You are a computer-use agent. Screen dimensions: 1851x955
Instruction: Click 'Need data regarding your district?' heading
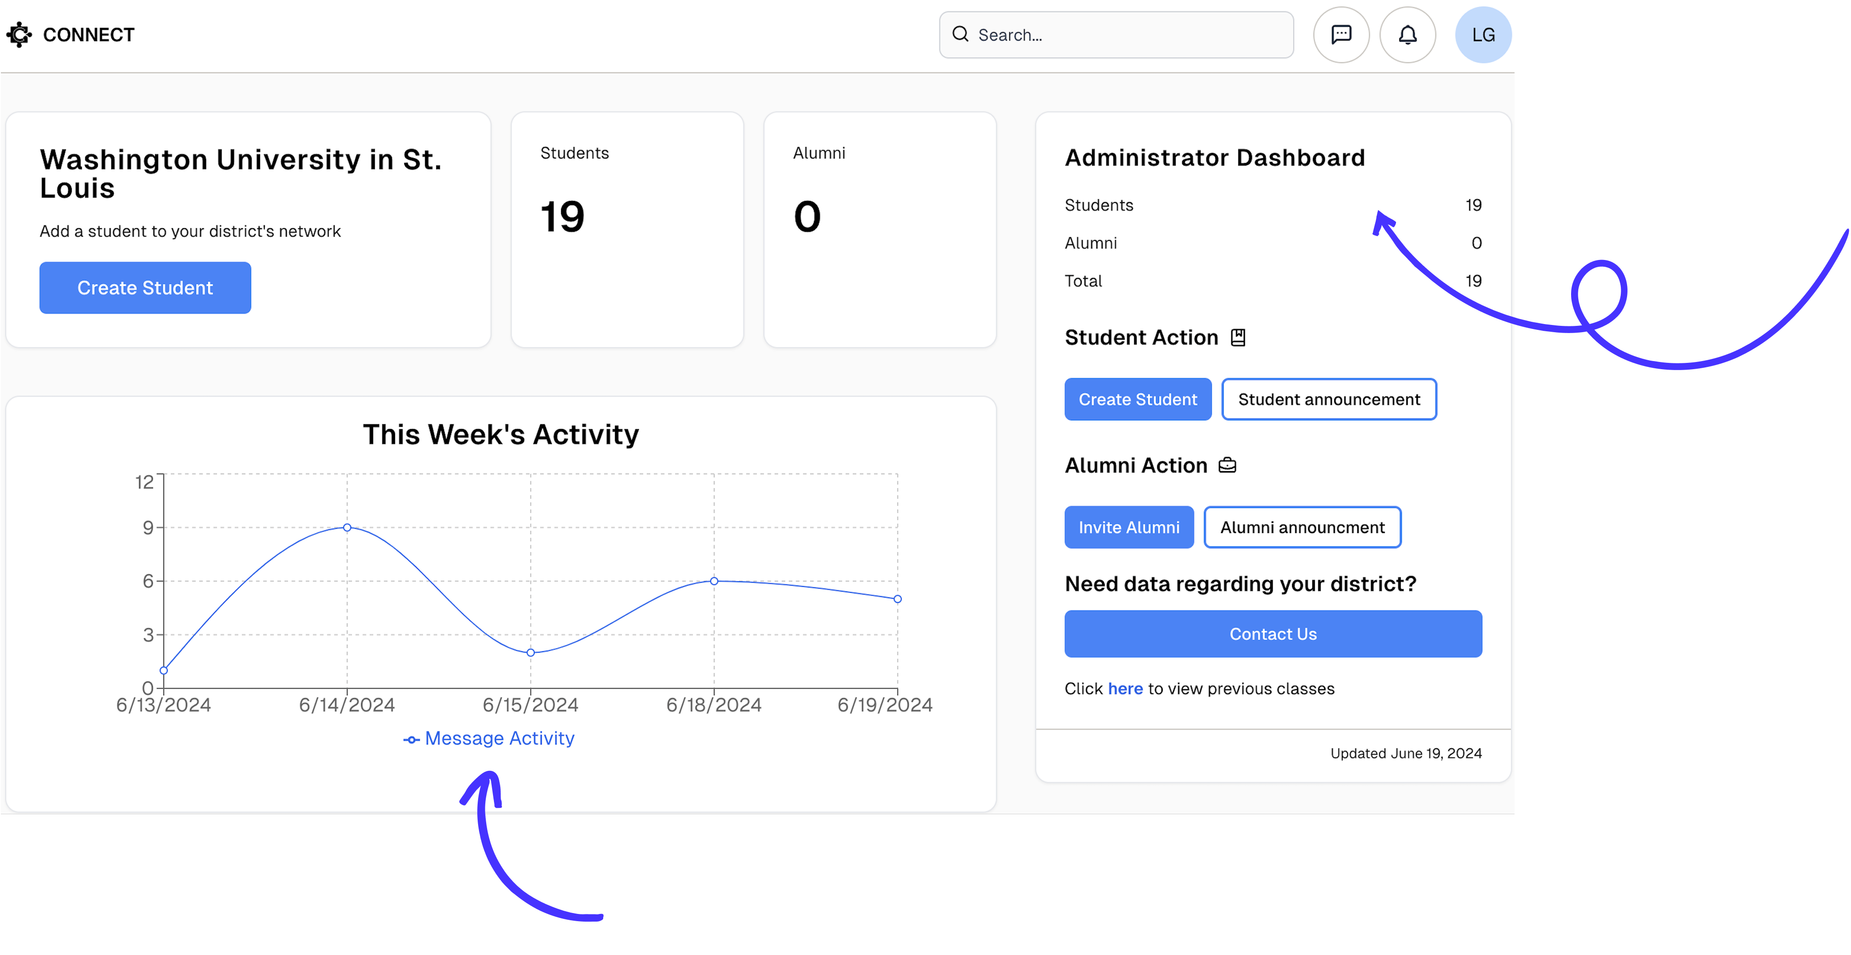point(1240,584)
